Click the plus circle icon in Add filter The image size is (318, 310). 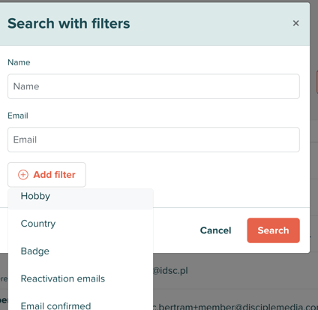[x=23, y=175]
